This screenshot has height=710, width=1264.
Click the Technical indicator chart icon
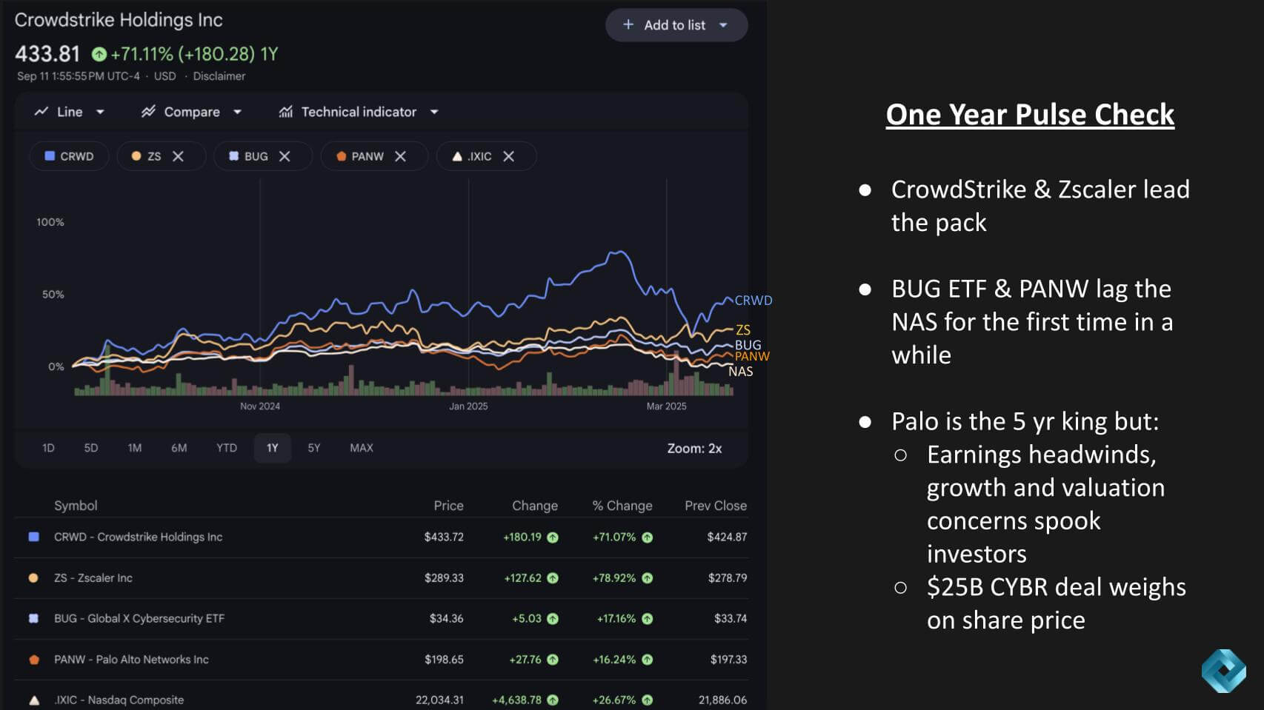pos(285,112)
